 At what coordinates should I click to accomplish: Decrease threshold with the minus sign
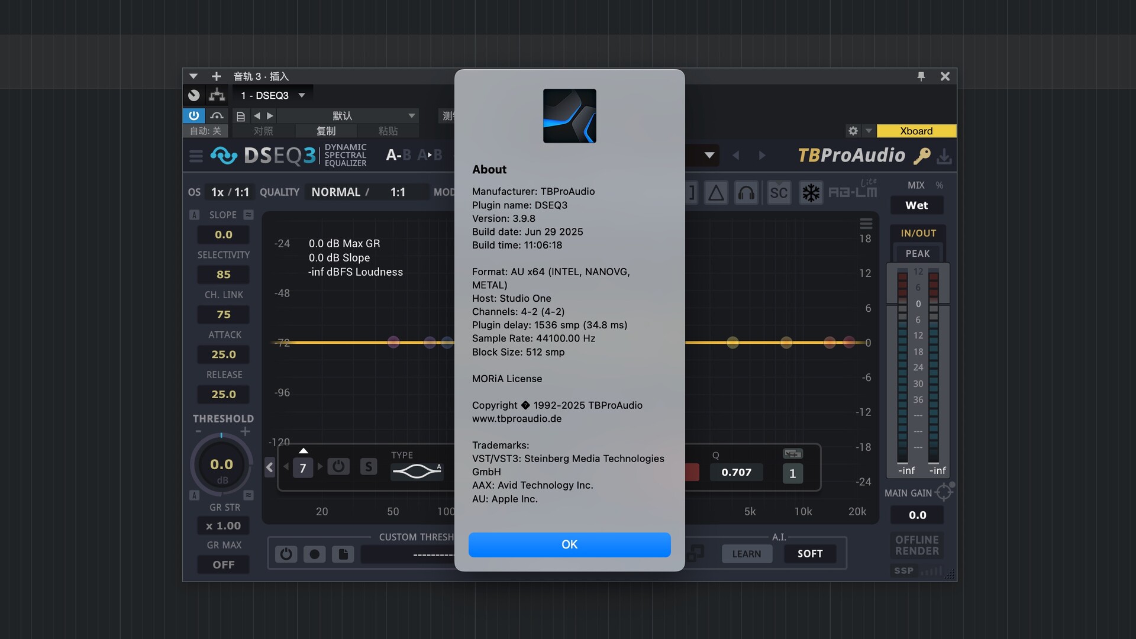pos(198,432)
